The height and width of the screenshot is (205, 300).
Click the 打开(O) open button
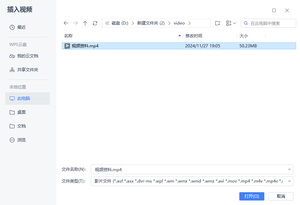(251, 196)
